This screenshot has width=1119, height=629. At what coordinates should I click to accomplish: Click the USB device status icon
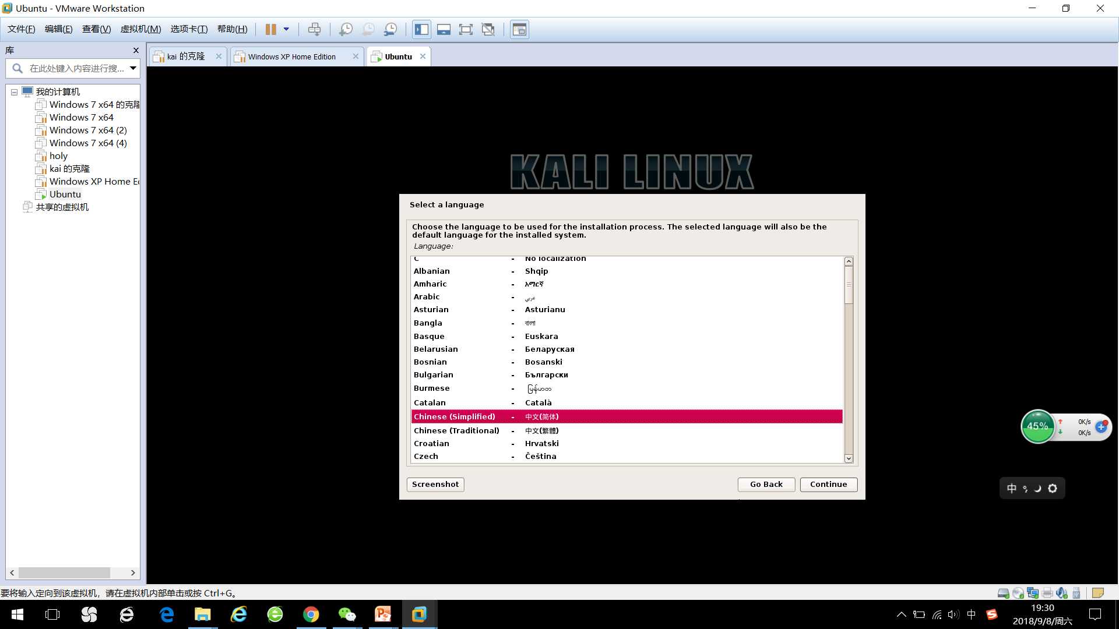(x=1076, y=593)
